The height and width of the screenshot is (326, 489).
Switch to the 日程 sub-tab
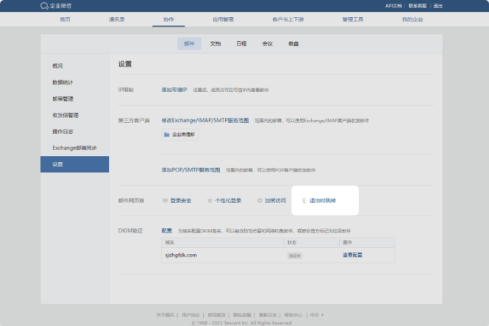tap(241, 43)
